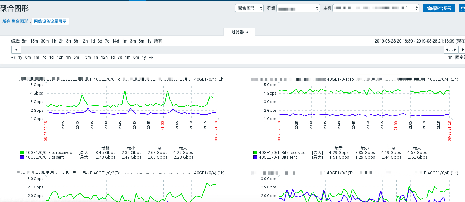Image resolution: width=465 pixels, height=202 pixels.
Task: Add this screen to favorites with star icon
Action: 462,8
